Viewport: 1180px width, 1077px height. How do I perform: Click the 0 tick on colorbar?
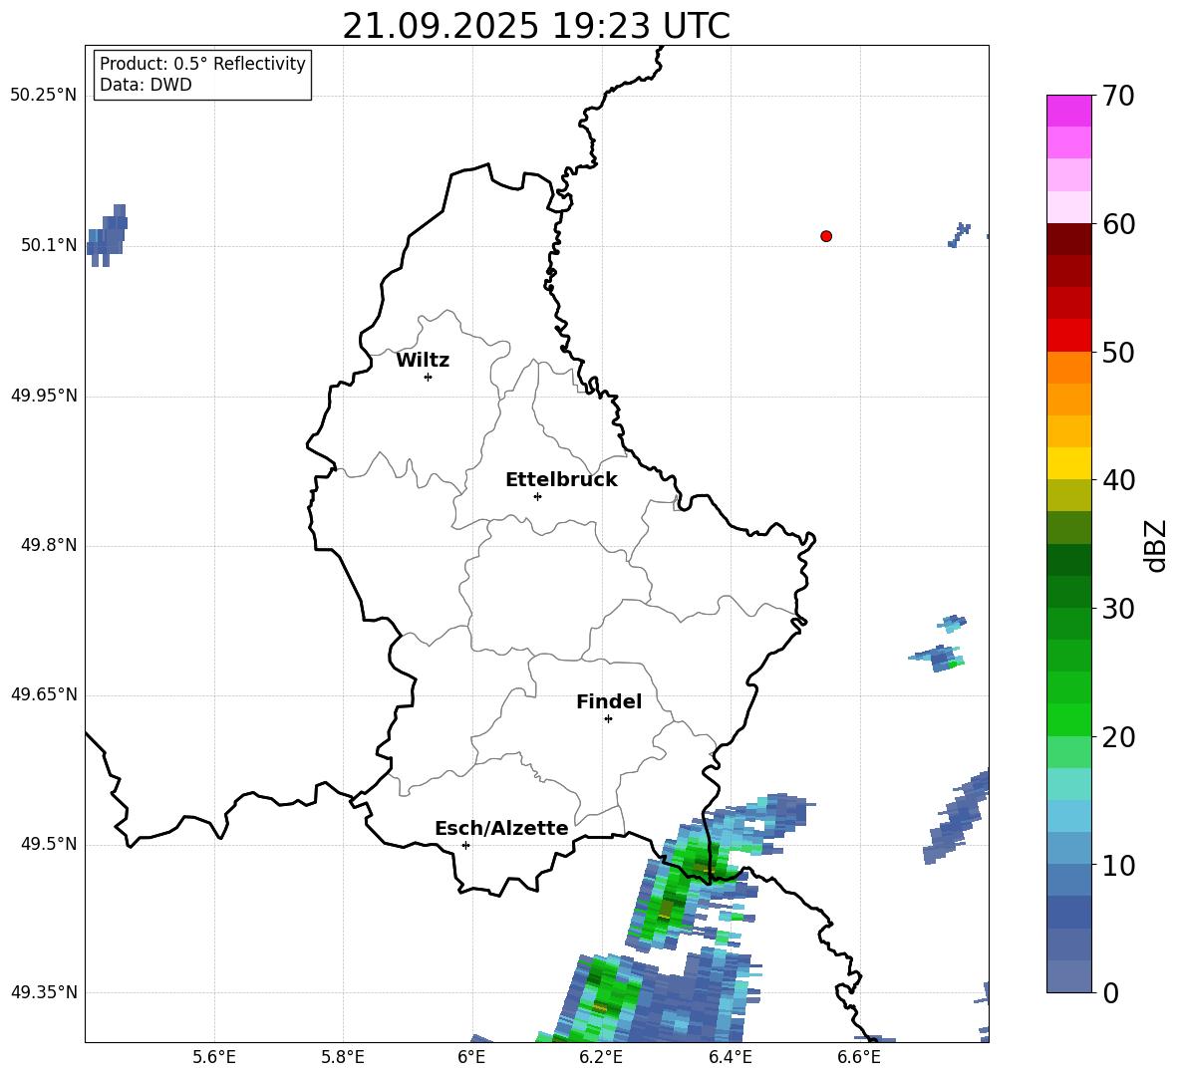pyautogui.click(x=1110, y=992)
